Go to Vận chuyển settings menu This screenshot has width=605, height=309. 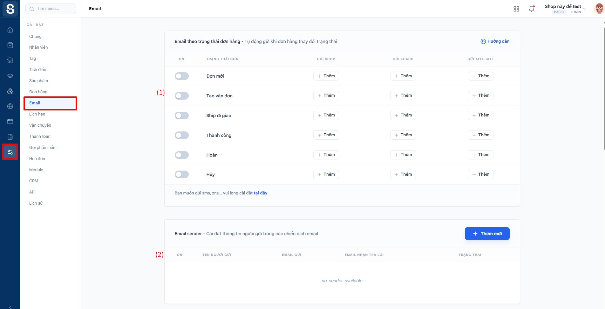coord(40,125)
